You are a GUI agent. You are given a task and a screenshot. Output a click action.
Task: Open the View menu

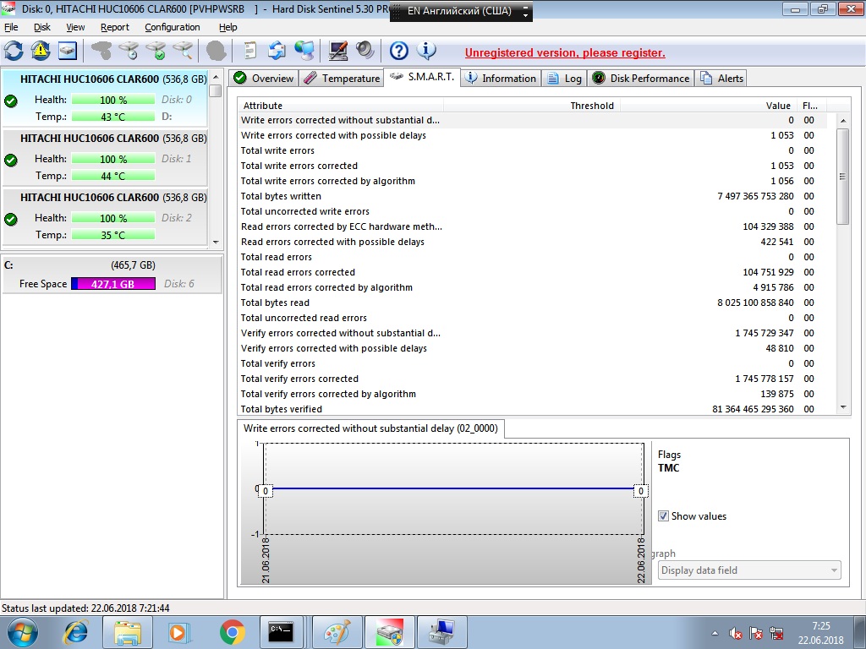pos(75,27)
